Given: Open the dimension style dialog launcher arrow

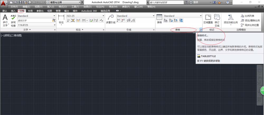Looking at the screenshot, I should coord(103,30).
